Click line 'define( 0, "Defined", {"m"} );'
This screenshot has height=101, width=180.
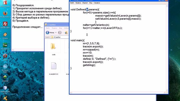click(99, 59)
